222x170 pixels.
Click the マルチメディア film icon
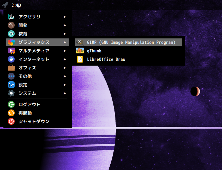[11, 51]
